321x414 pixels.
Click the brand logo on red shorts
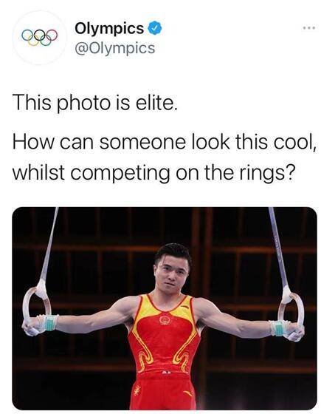188,393
